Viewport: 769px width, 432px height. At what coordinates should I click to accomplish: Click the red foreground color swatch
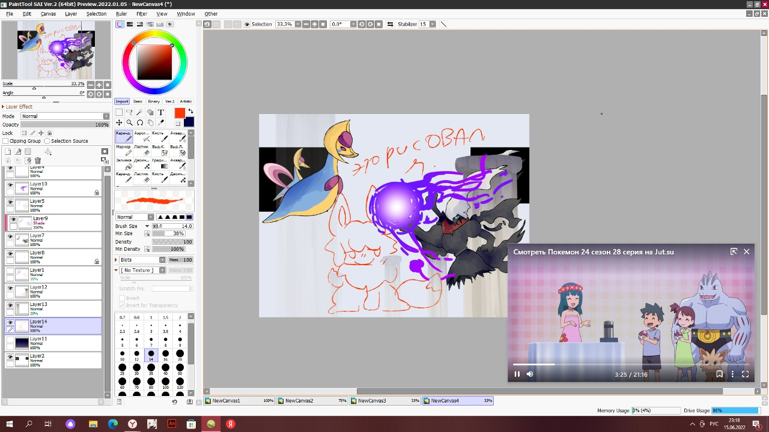point(180,113)
